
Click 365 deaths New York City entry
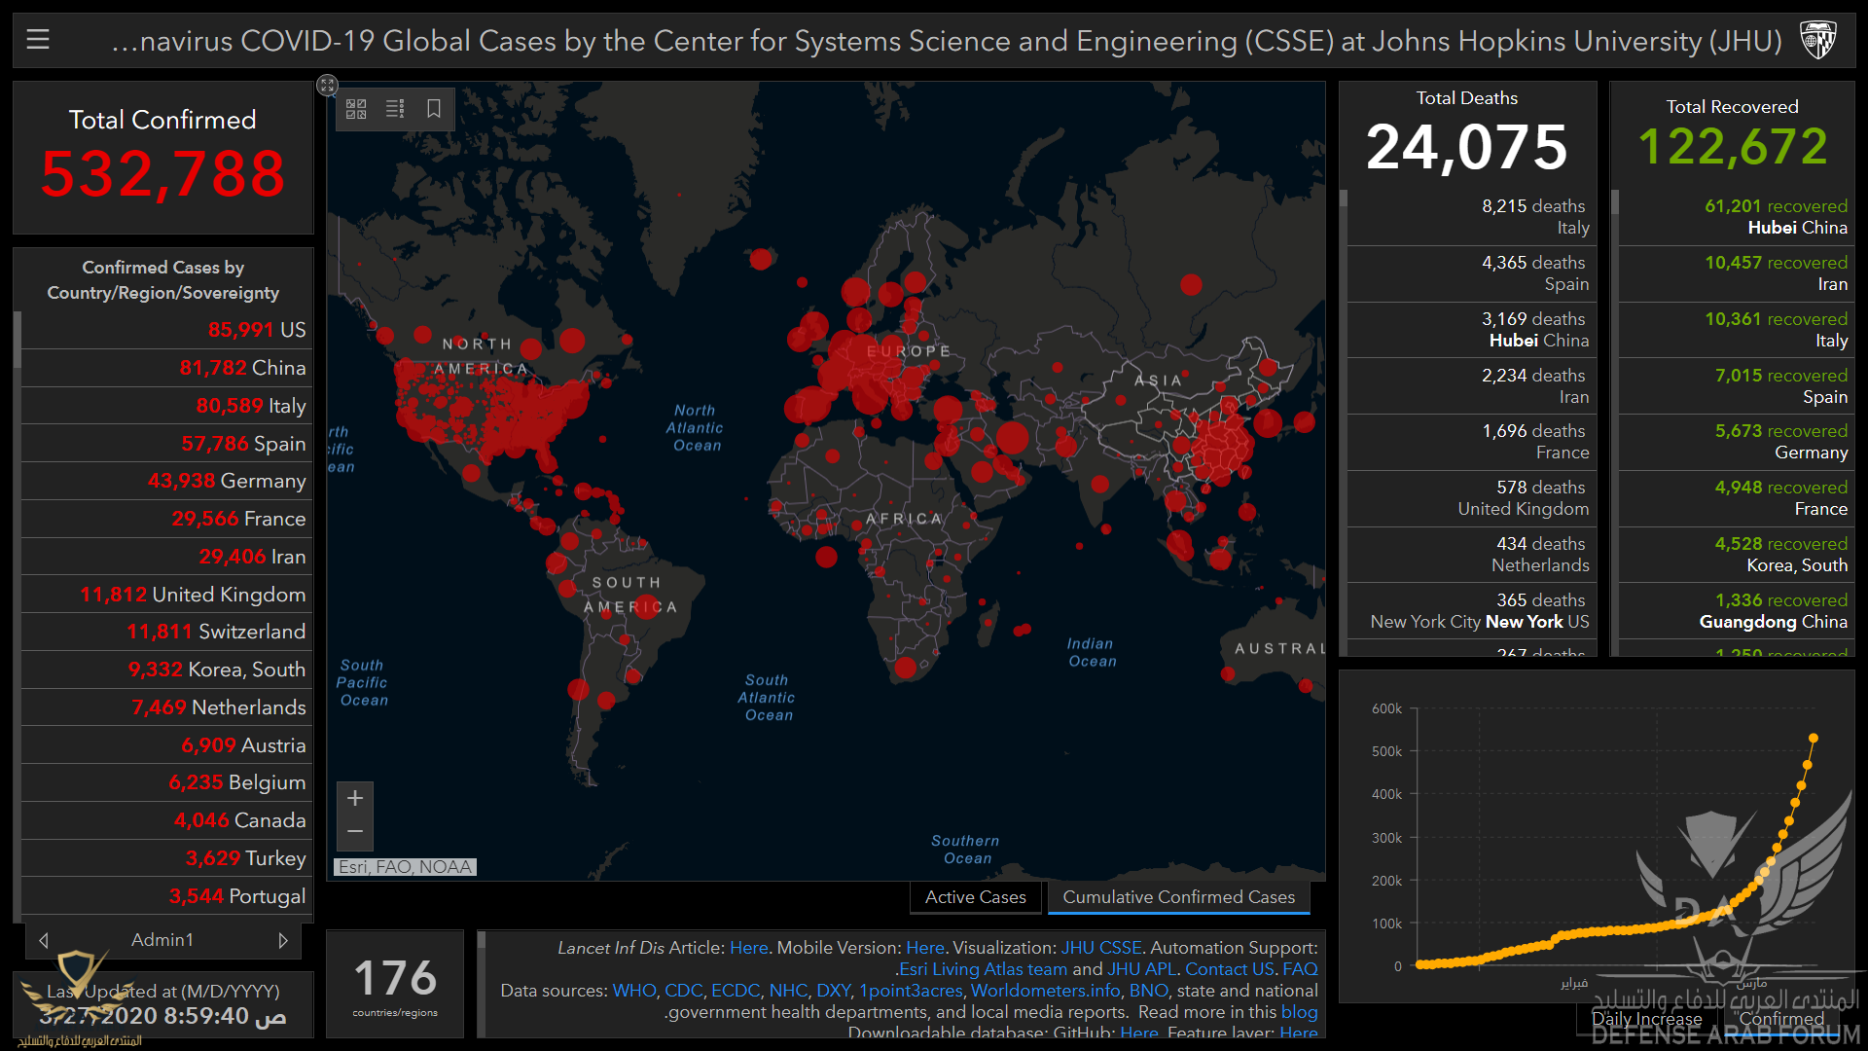click(1470, 611)
